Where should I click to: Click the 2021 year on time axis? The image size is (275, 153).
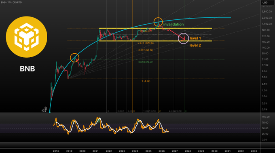[95, 151]
